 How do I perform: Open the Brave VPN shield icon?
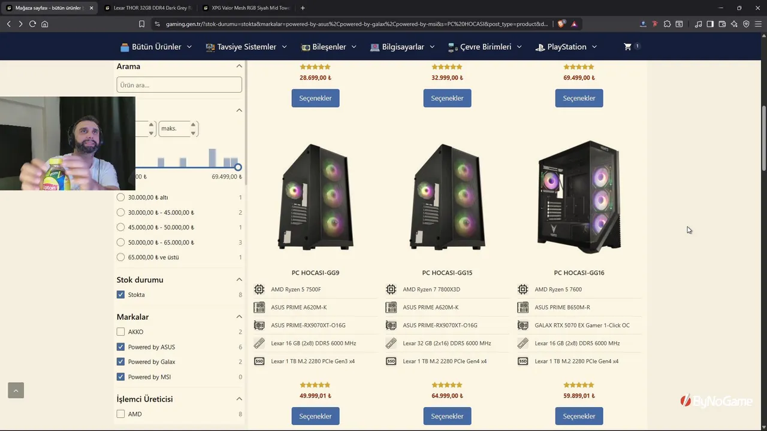(x=746, y=24)
